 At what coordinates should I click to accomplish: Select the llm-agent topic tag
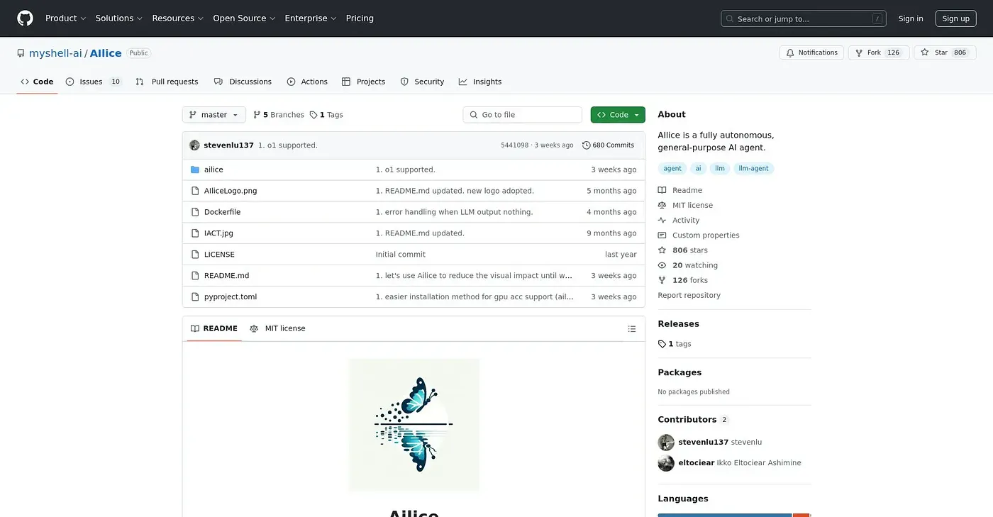753,169
